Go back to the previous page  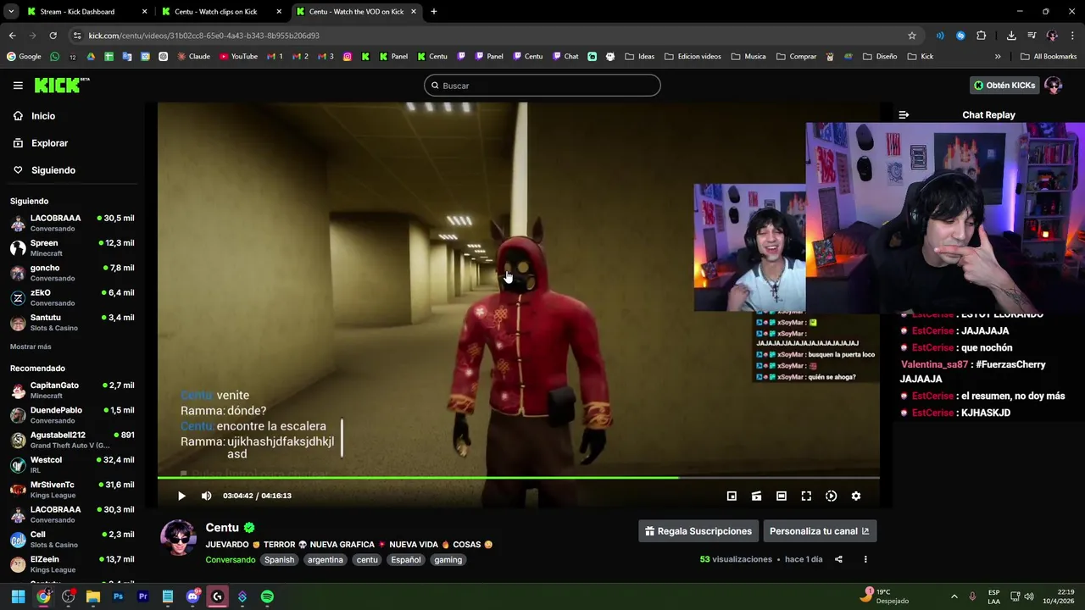tap(12, 36)
